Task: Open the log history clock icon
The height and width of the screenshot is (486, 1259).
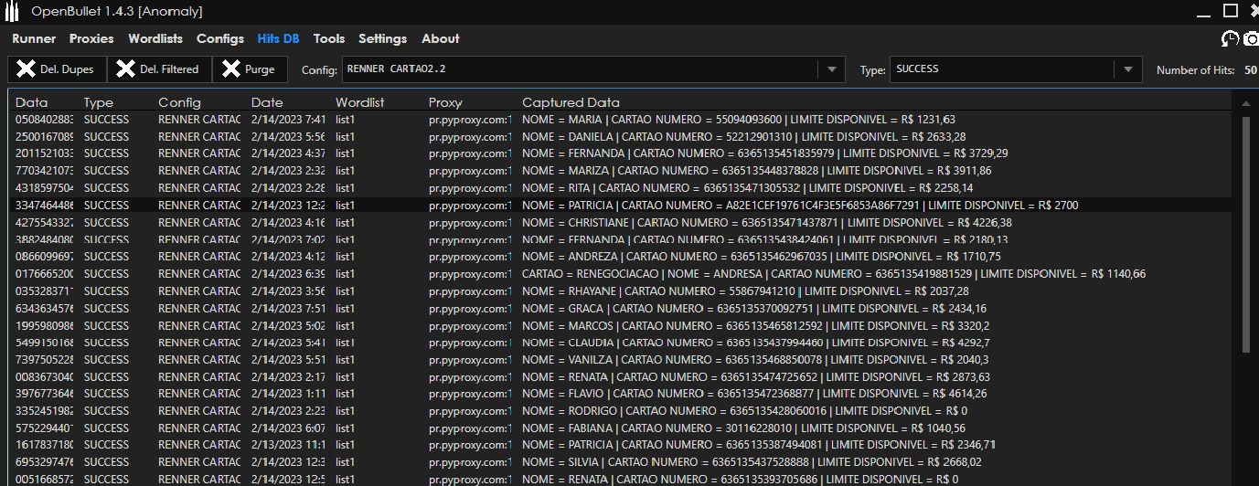Action: tap(1231, 38)
